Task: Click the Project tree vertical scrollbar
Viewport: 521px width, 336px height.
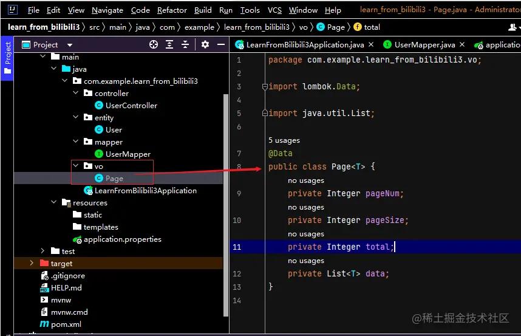Action: tap(226, 205)
